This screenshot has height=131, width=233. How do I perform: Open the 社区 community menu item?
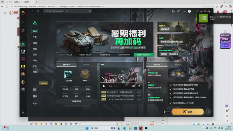tap(35, 66)
